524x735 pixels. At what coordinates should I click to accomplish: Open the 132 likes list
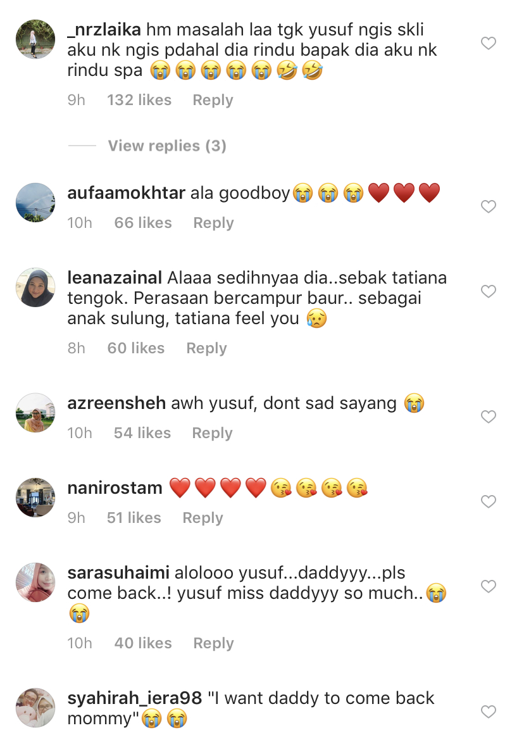(139, 100)
